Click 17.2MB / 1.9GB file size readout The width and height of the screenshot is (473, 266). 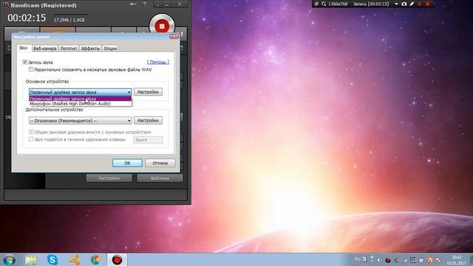coord(69,20)
